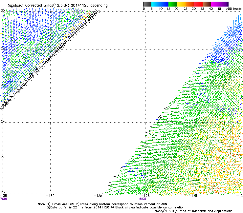
Task: Click the 'NOAA/NESDIS/Office of Research and Applications' credit
Action: (x=193, y=211)
